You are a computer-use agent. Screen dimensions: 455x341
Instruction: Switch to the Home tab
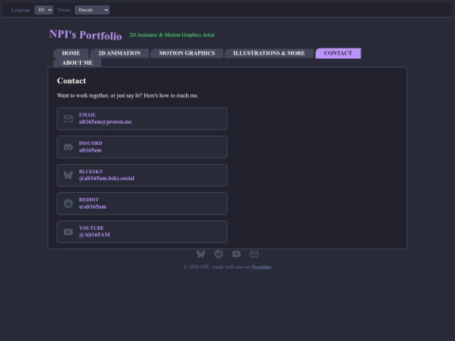point(71,53)
